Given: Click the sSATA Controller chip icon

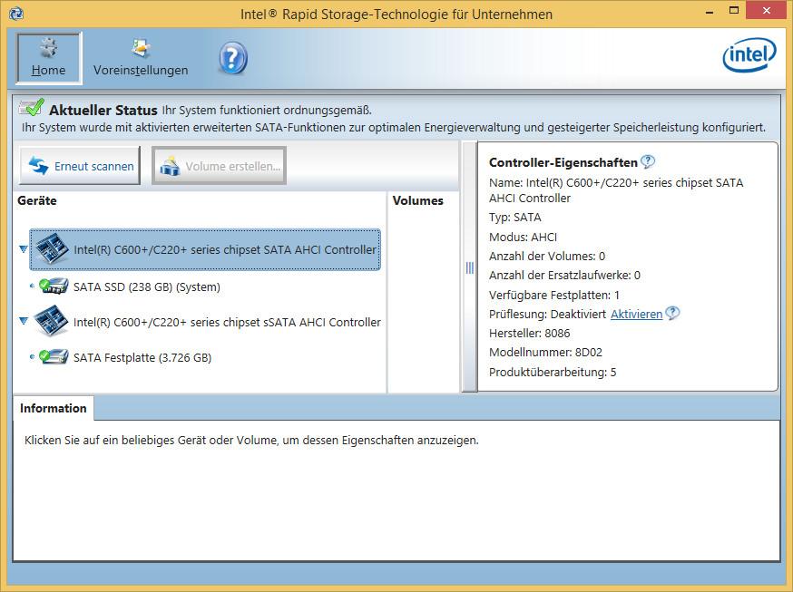Looking at the screenshot, I should 51,321.
